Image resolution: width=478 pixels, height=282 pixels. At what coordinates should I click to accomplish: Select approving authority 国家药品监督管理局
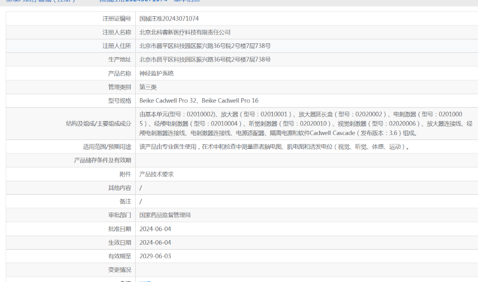[165, 215]
